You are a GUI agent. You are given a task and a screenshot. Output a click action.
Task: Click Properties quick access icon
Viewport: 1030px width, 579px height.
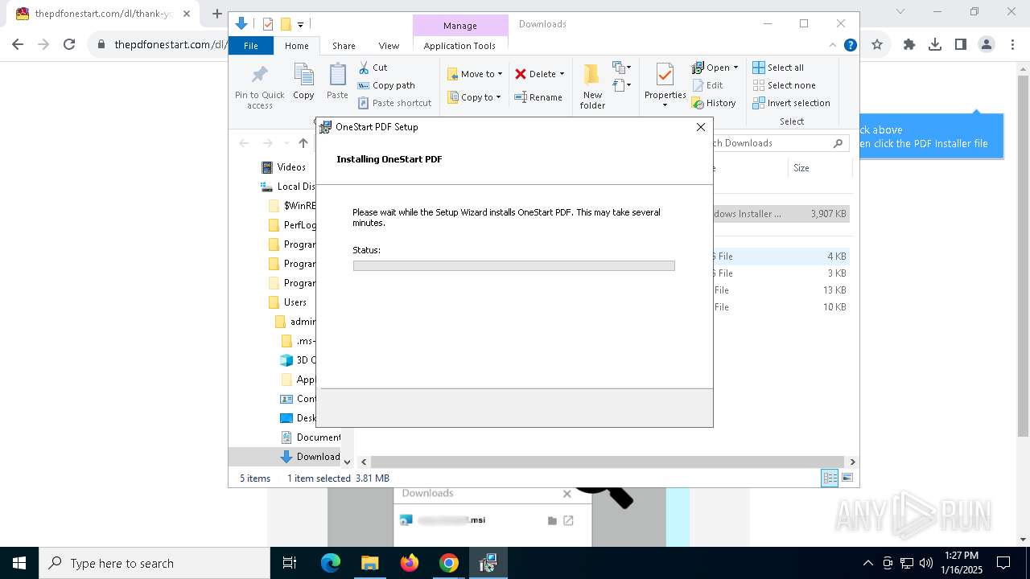(x=268, y=24)
